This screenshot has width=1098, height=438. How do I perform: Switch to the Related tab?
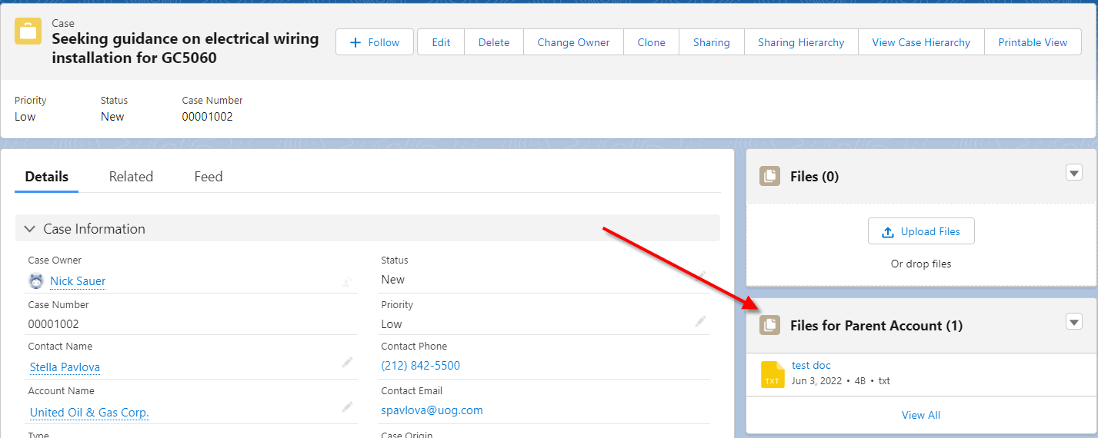click(x=131, y=177)
